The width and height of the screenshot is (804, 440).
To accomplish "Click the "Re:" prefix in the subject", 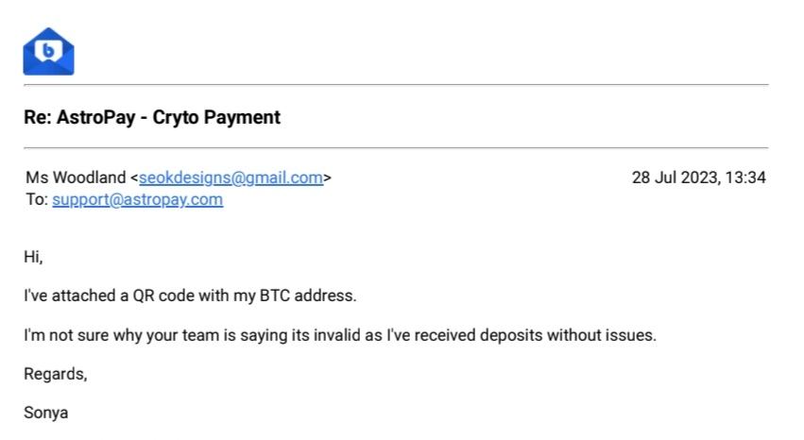I will coord(38,118).
